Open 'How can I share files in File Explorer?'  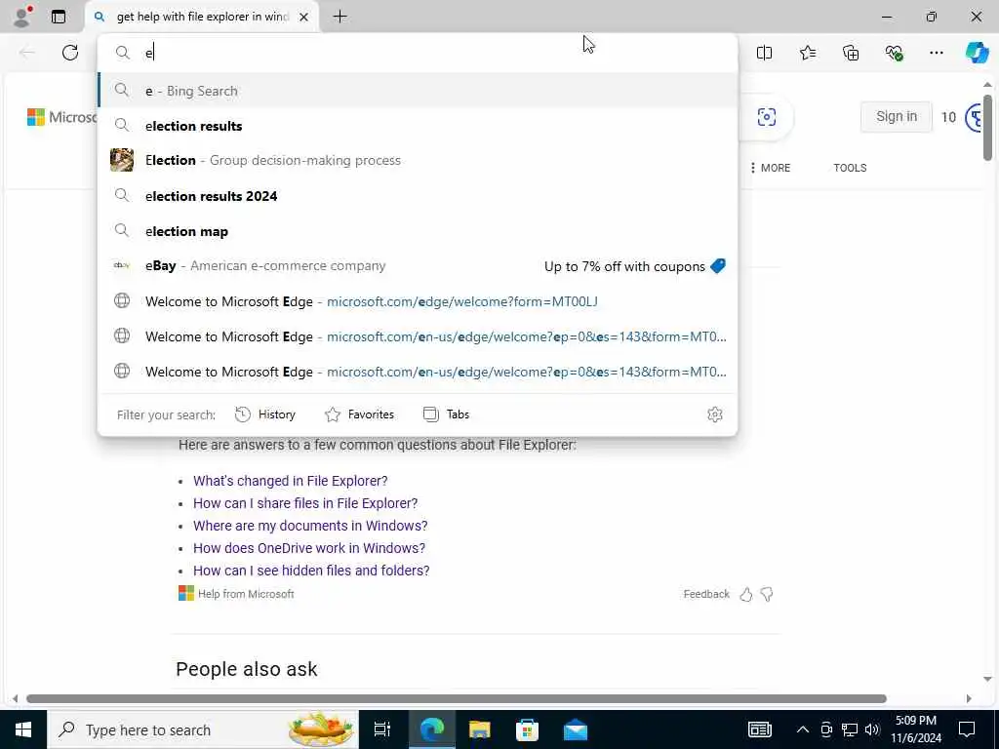pyautogui.click(x=305, y=503)
